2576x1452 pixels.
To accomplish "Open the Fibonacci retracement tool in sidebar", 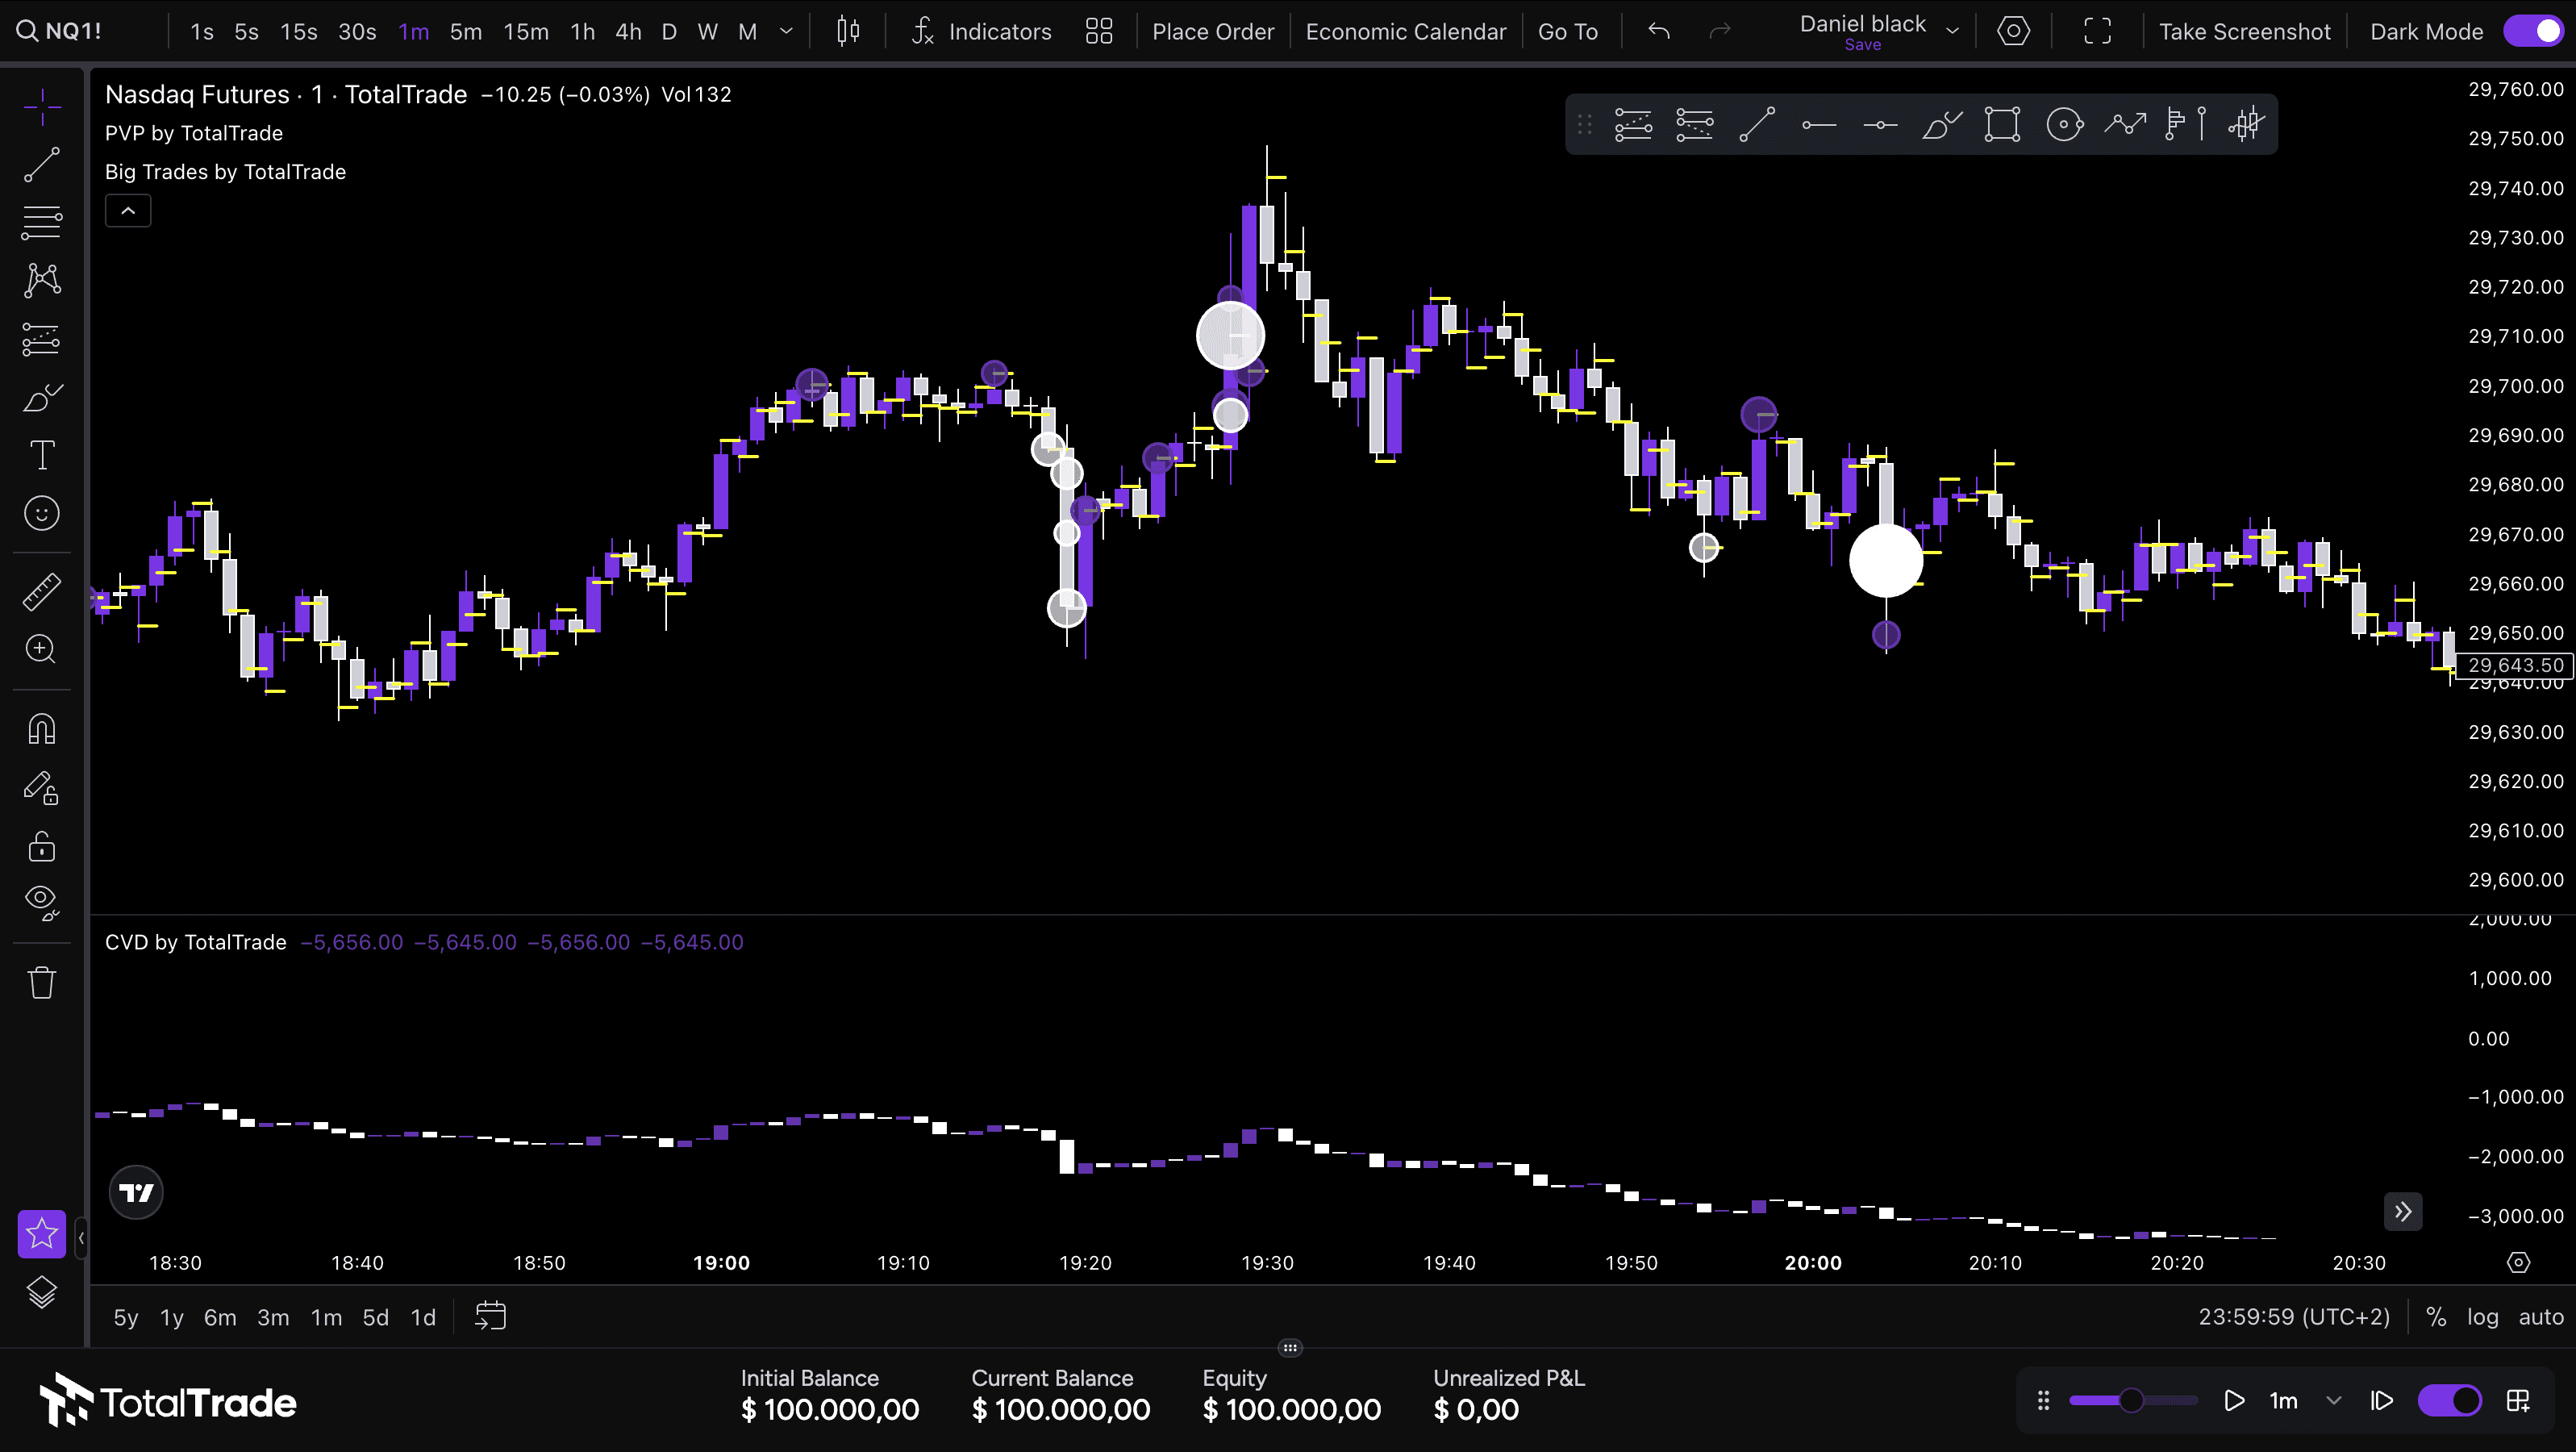I will click(x=42, y=222).
